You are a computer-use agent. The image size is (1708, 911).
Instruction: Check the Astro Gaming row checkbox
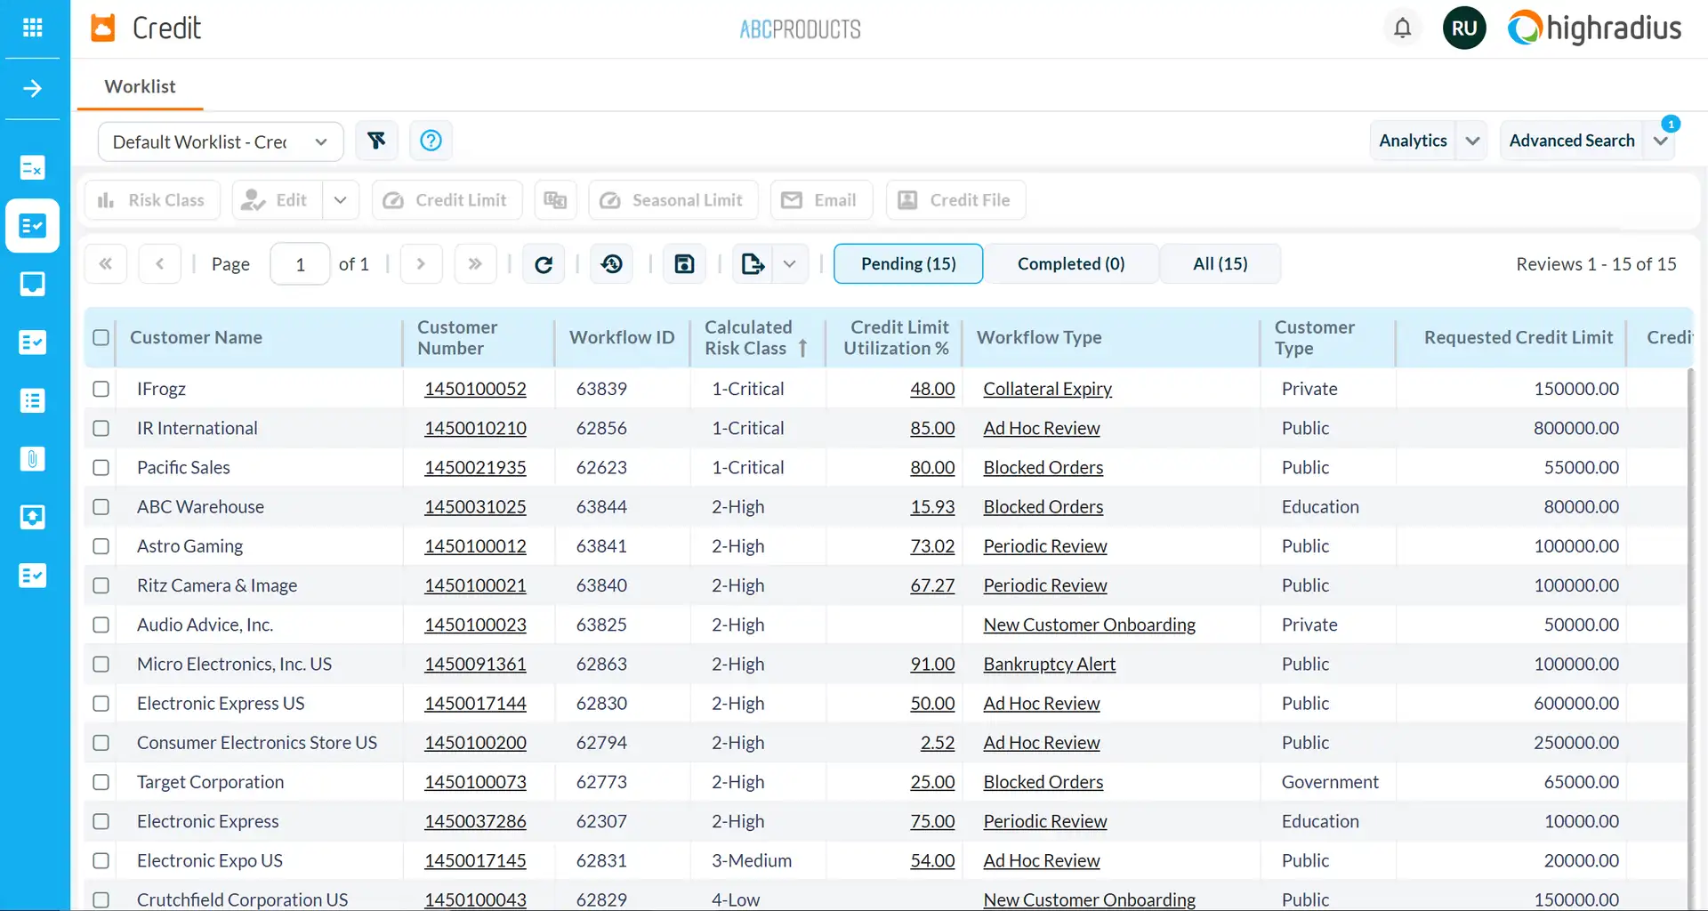101,546
